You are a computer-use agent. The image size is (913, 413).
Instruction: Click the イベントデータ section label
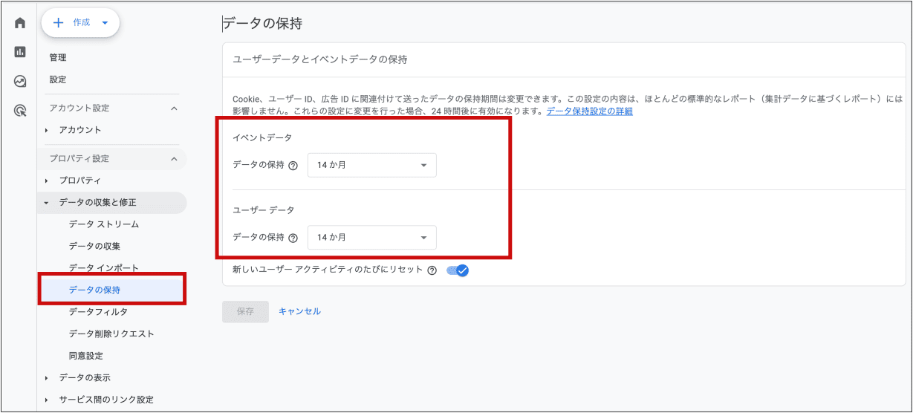pos(262,138)
